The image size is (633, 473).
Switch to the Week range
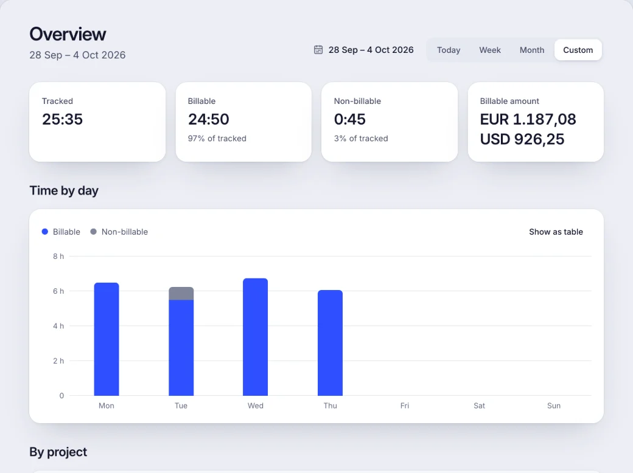tap(490, 50)
